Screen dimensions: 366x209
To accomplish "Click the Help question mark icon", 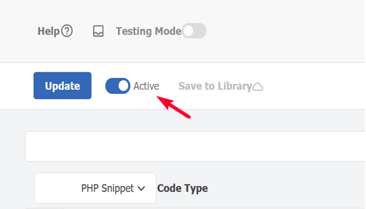I will coord(67,31).
